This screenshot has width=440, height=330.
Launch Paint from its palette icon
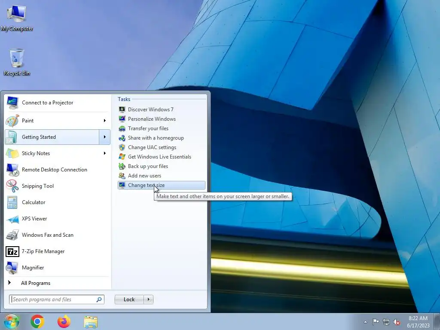pyautogui.click(x=12, y=121)
